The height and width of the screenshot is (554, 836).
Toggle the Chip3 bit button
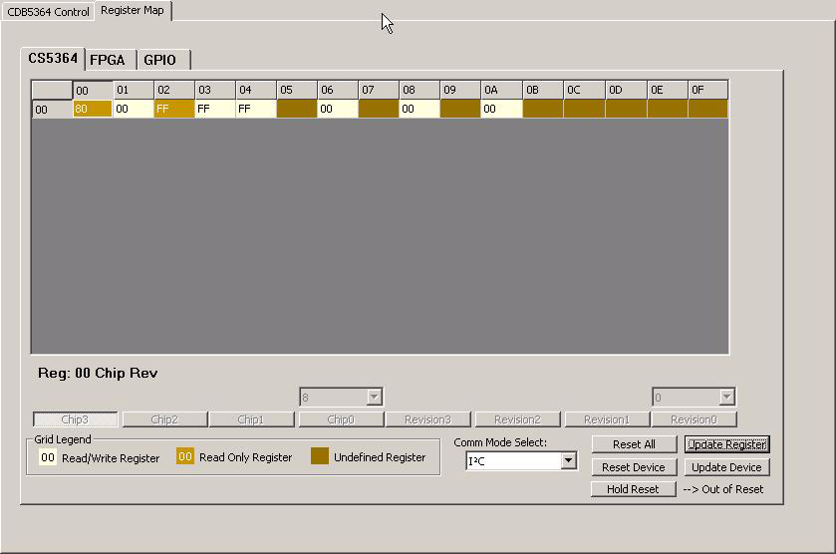tap(75, 419)
